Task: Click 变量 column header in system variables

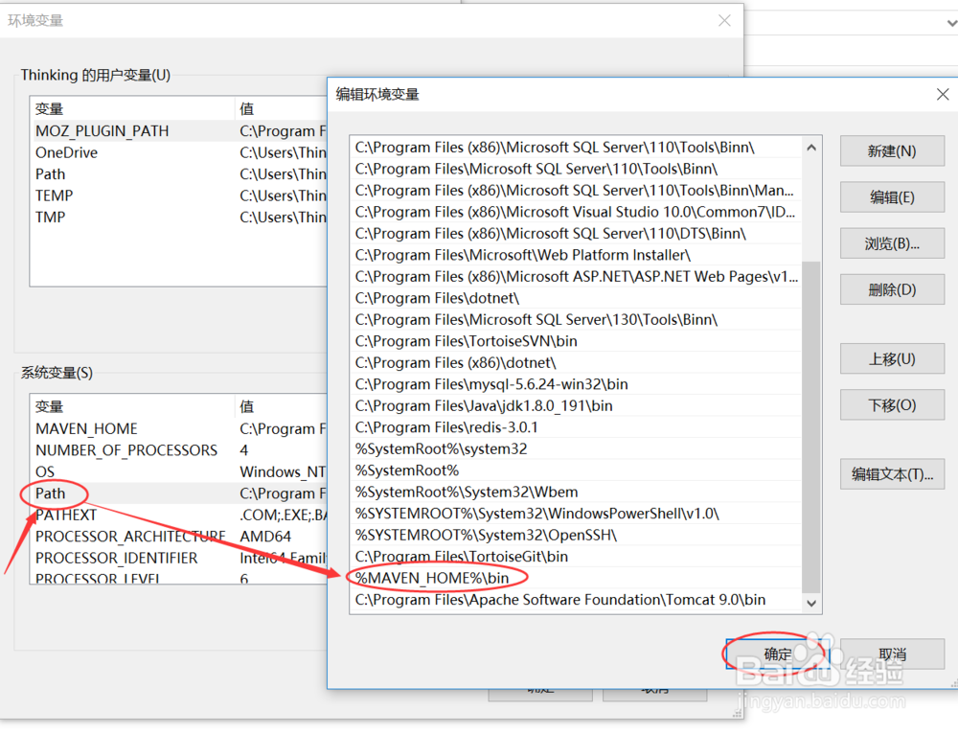Action: point(132,406)
